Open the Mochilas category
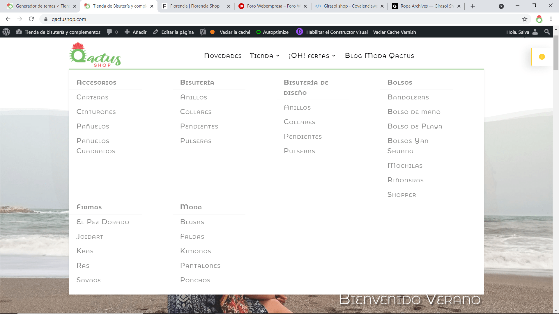559x314 pixels. 405,166
